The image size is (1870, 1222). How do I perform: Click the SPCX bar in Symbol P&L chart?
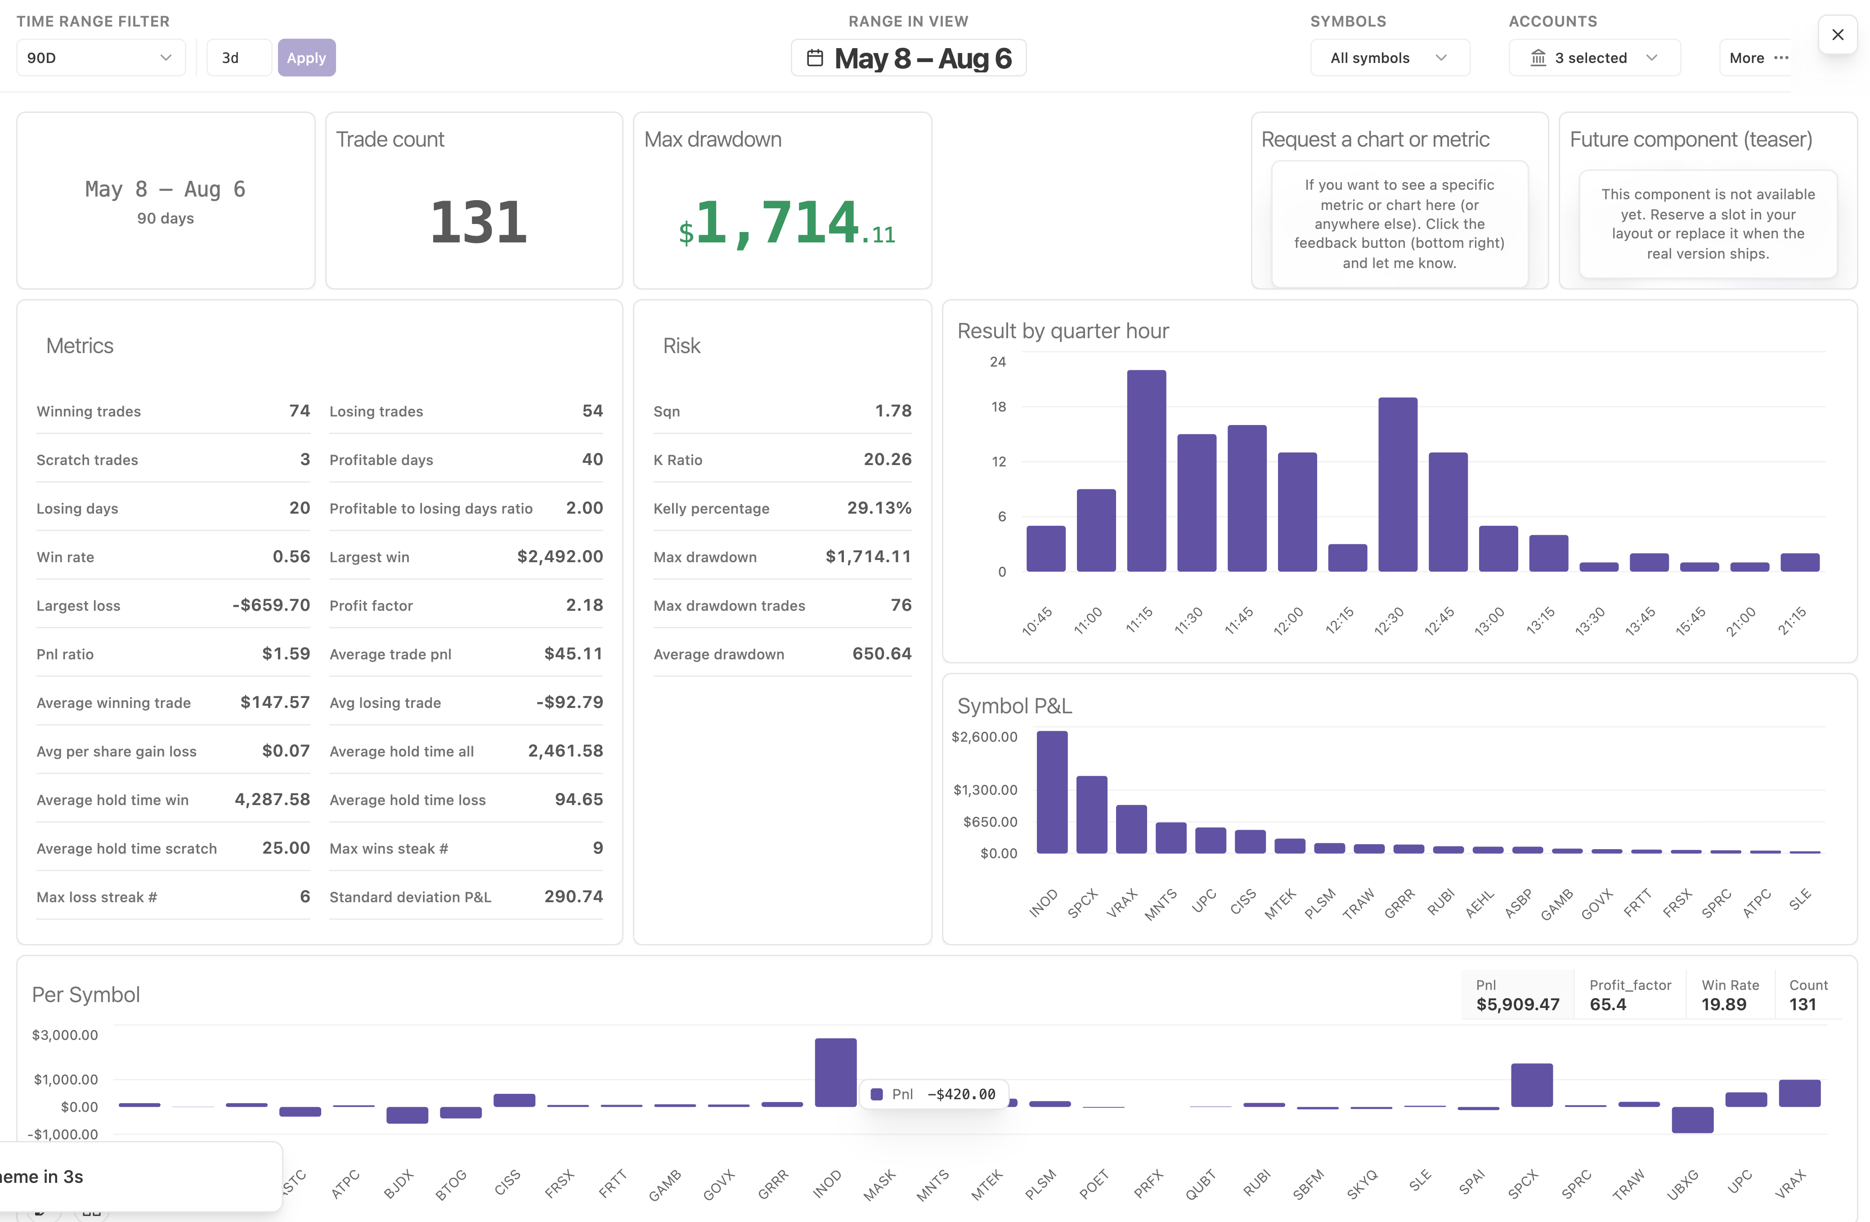(x=1091, y=815)
